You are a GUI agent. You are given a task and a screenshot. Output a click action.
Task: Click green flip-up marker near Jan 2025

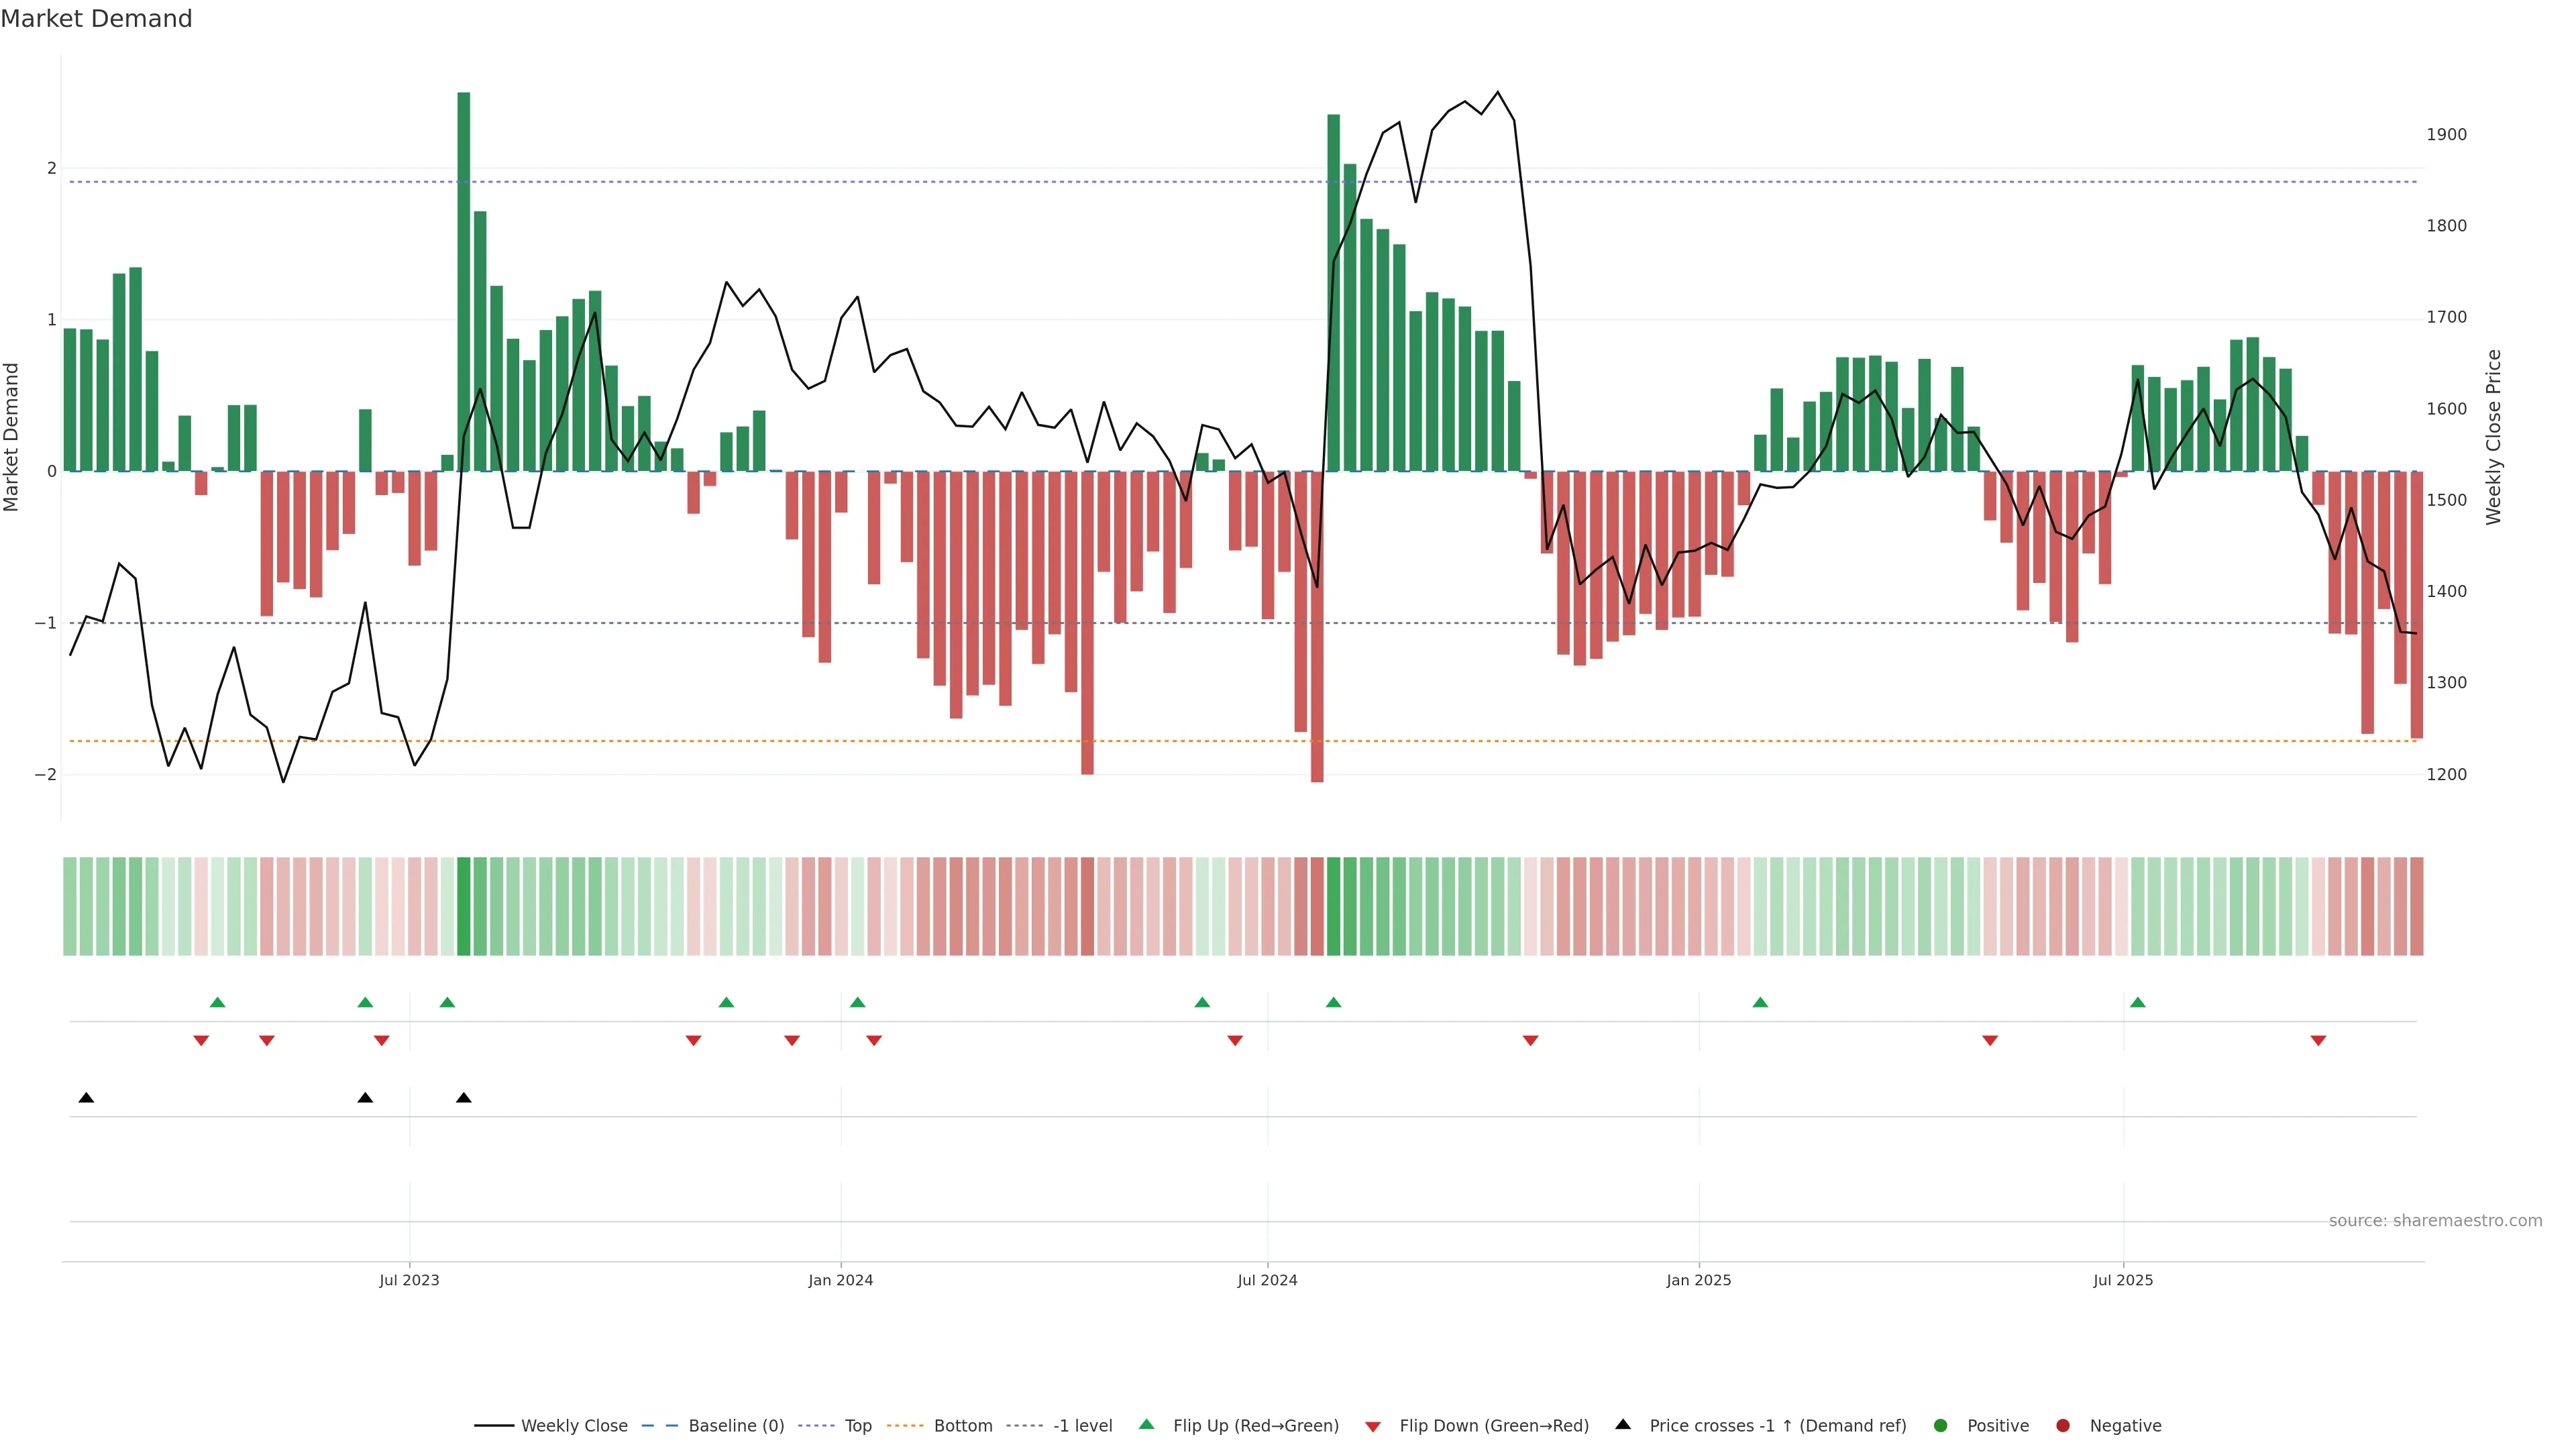point(1760,1003)
